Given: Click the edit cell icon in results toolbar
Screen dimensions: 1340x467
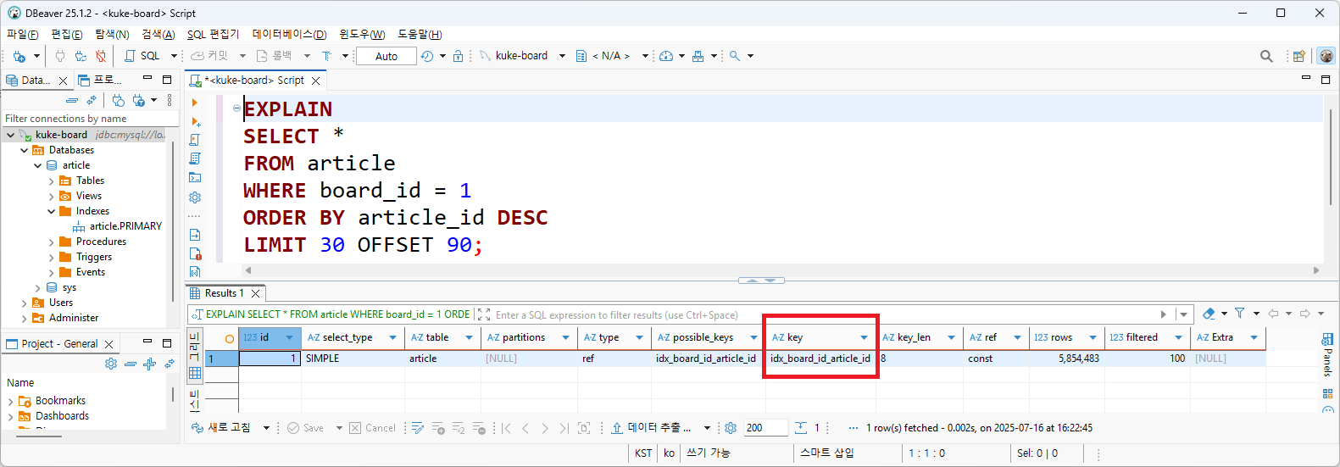Looking at the screenshot, I should (x=418, y=428).
